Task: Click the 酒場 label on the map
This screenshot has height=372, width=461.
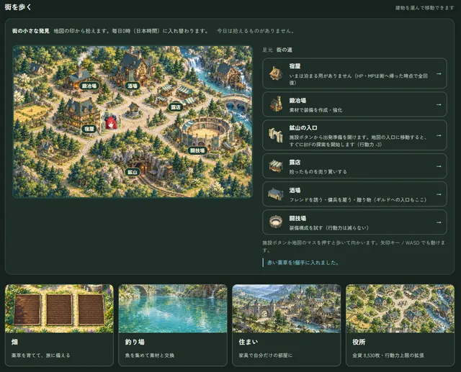Action: click(133, 86)
